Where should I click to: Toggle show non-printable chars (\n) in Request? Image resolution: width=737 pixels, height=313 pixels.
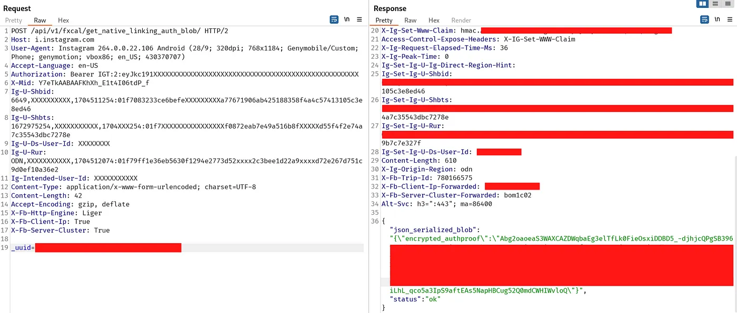tap(347, 19)
